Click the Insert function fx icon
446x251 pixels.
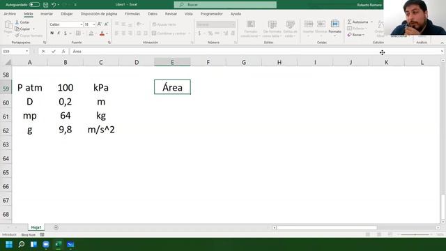click(63, 52)
